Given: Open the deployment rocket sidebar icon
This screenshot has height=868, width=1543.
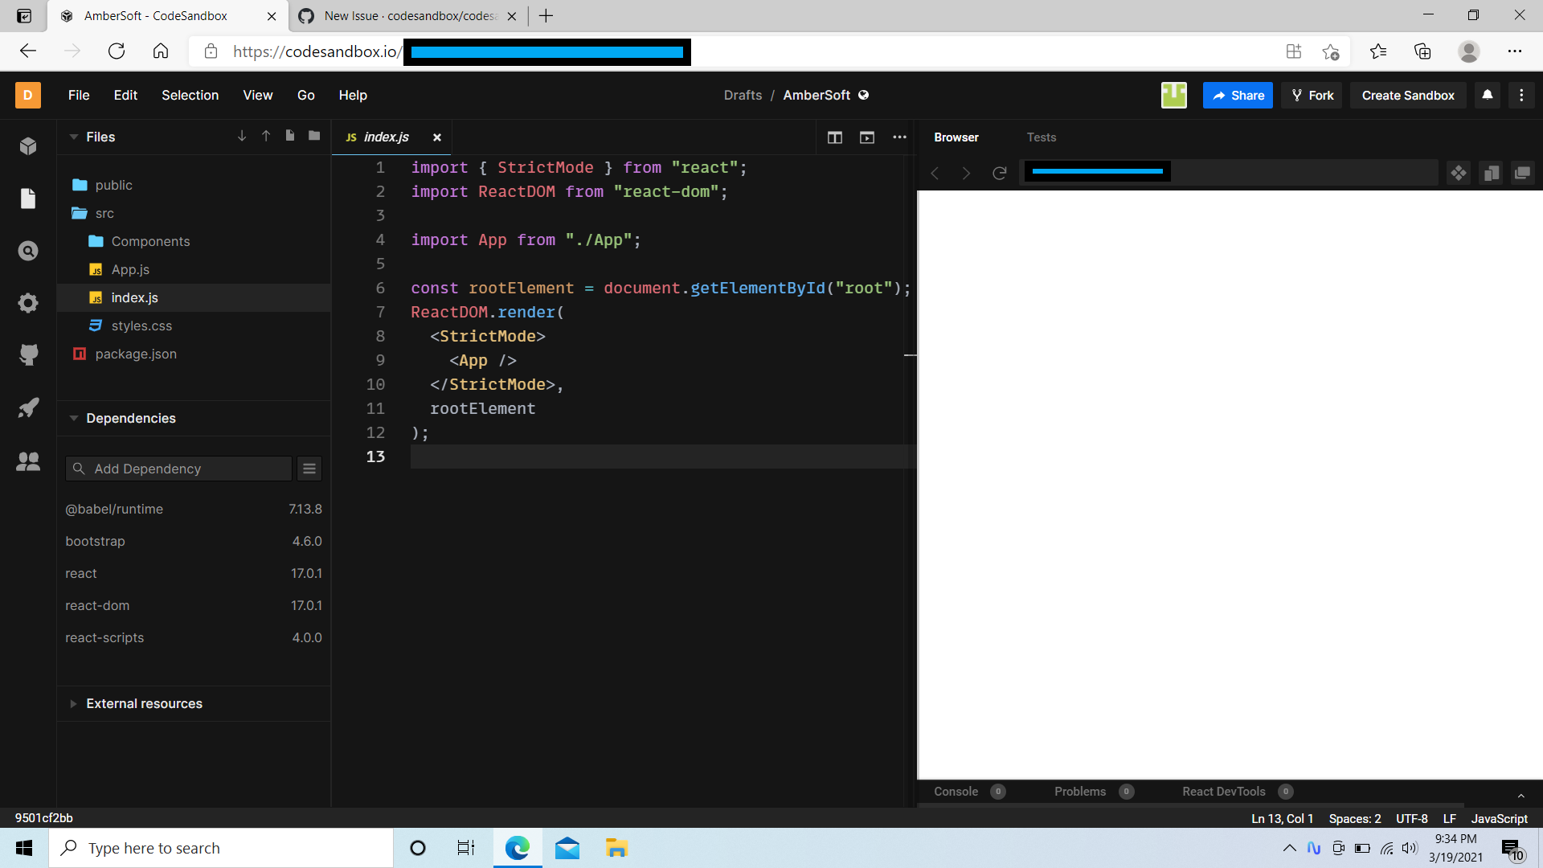Looking at the screenshot, I should tap(28, 407).
